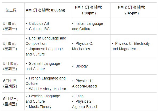Click the AM 8:00am column header
Viewport: 158px width, 112px height.
(x=45, y=10)
